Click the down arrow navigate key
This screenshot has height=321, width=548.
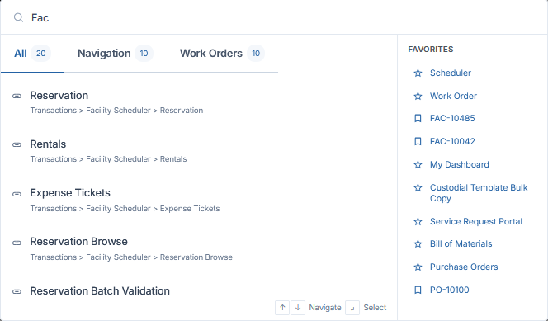click(298, 308)
